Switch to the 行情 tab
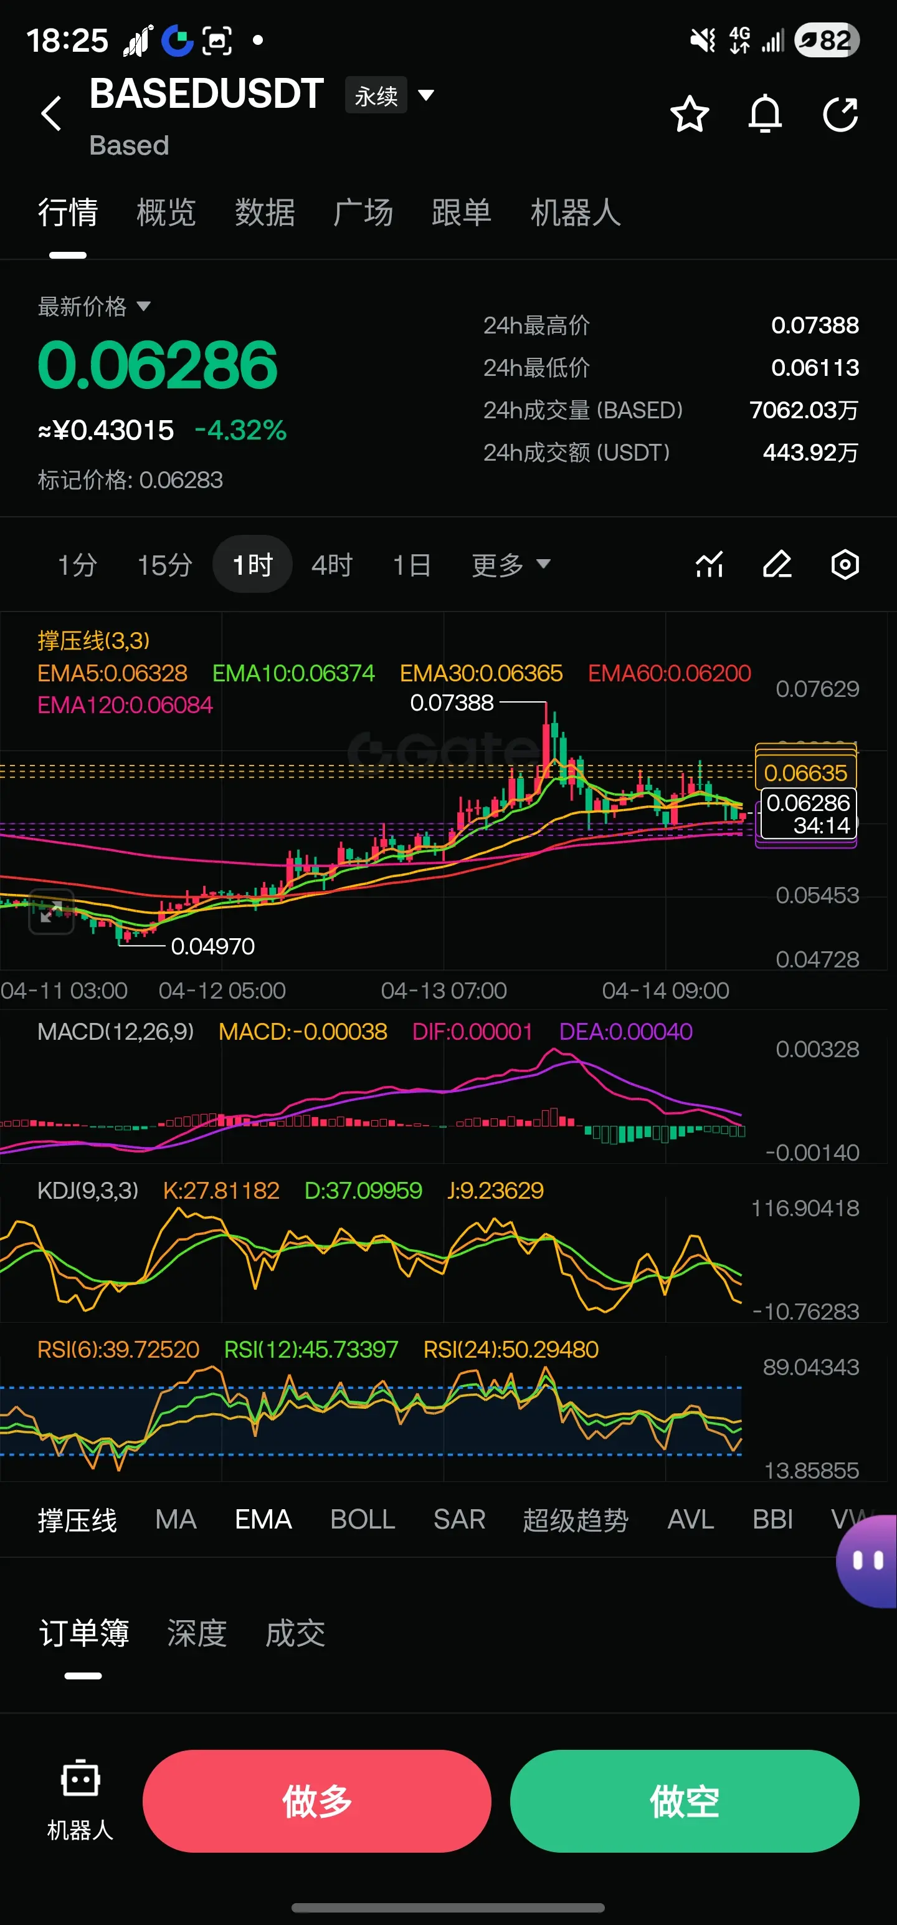Screen dimensions: 897x1925 coord(68,213)
